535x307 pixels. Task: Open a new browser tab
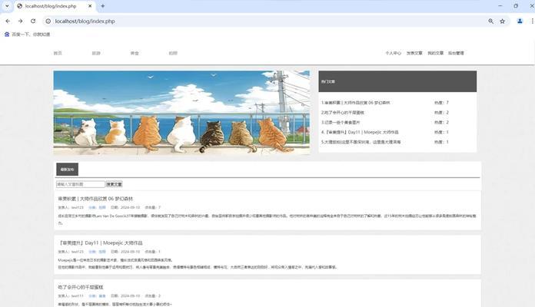coord(103,6)
